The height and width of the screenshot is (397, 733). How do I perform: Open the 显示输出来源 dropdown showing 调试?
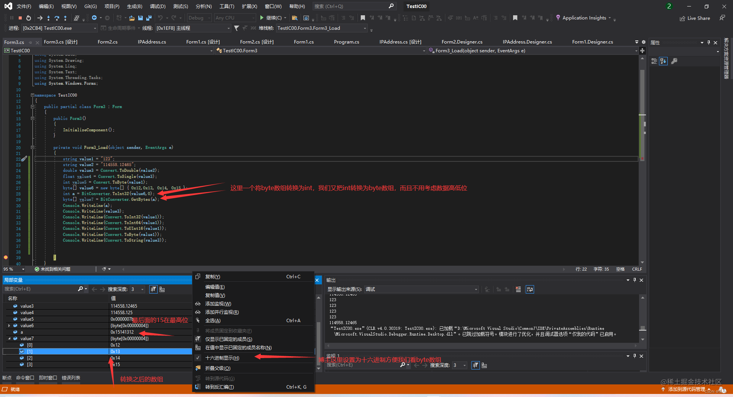475,289
